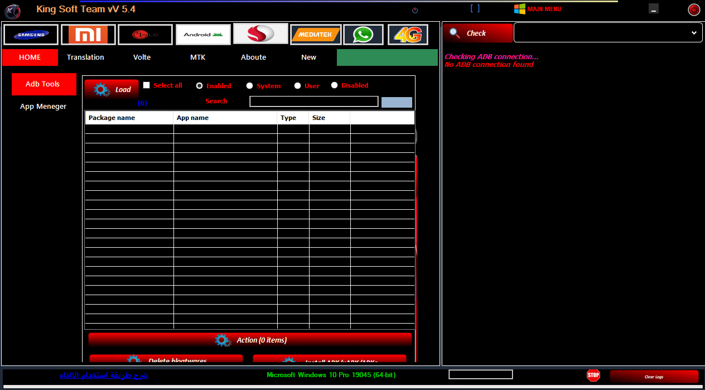Choose the System apps radio button

250,85
